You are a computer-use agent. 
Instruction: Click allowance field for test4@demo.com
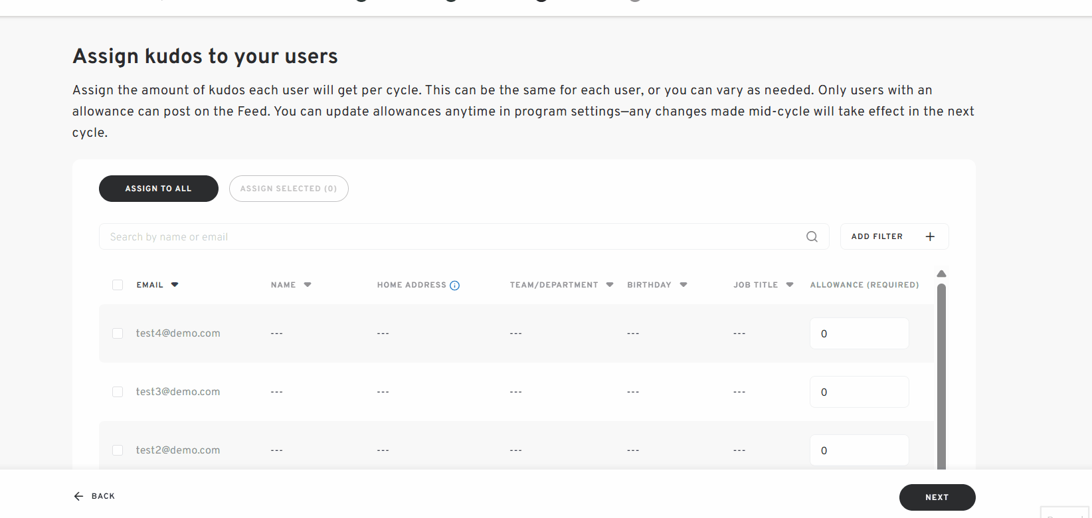click(859, 333)
